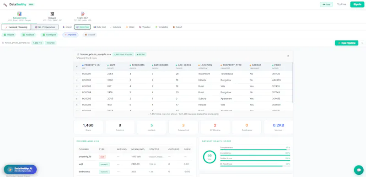The width and height of the screenshot is (366, 177).
Task: Click the FREE plan badge
Action: click(x=31, y=5)
